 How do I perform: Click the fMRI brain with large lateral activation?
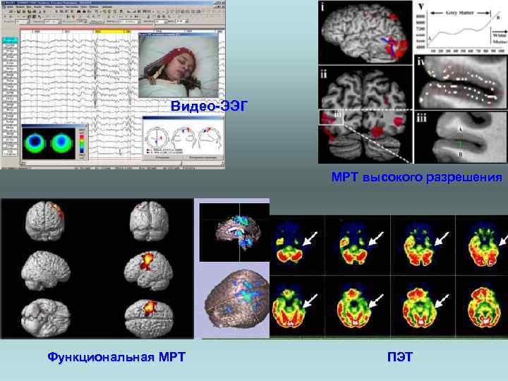tap(149, 270)
